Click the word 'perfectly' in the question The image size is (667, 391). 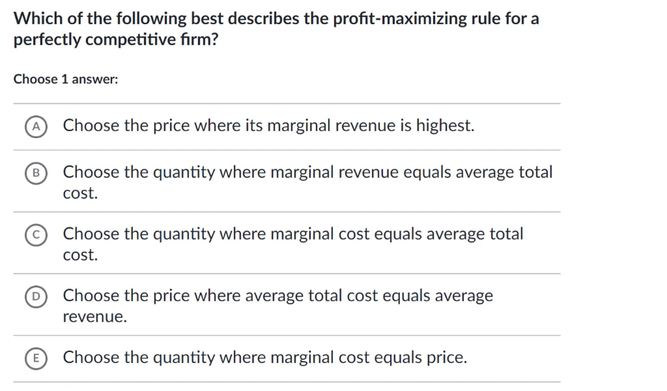(47, 40)
